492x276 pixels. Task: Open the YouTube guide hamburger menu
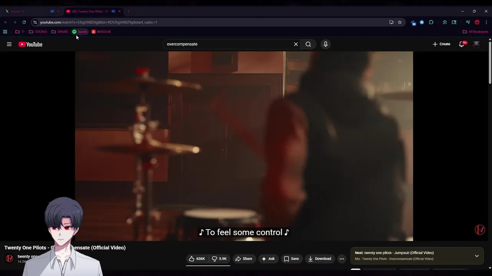point(9,44)
